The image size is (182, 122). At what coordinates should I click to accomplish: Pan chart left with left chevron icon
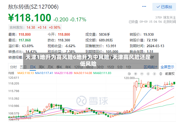(148, 74)
